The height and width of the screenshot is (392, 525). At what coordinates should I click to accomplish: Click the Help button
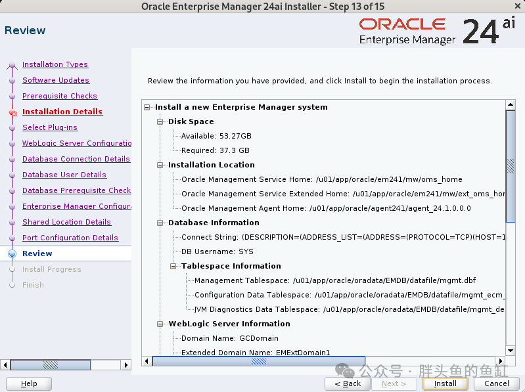29,383
